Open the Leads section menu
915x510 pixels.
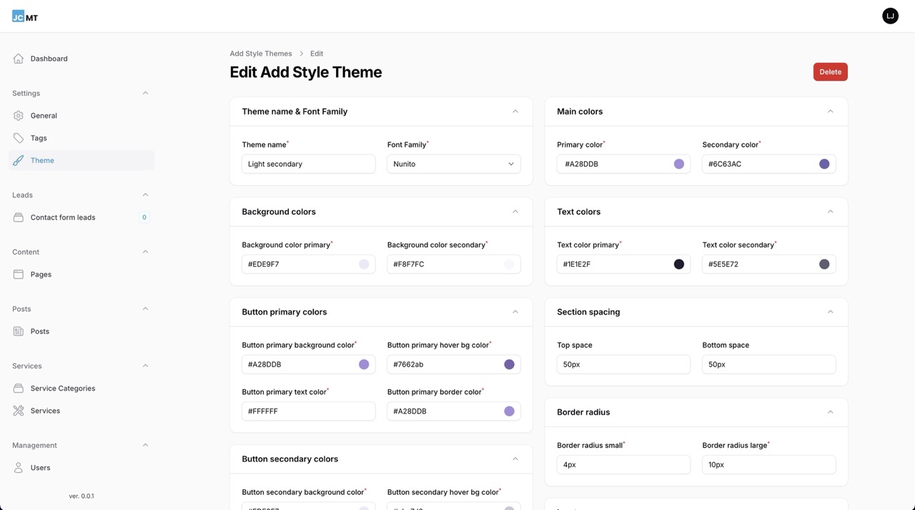coord(145,194)
